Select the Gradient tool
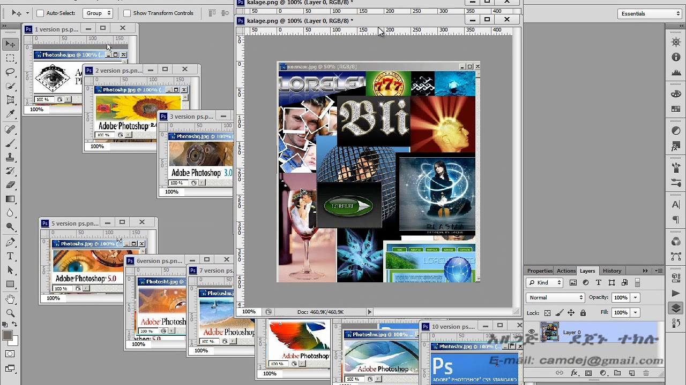 (x=10, y=199)
